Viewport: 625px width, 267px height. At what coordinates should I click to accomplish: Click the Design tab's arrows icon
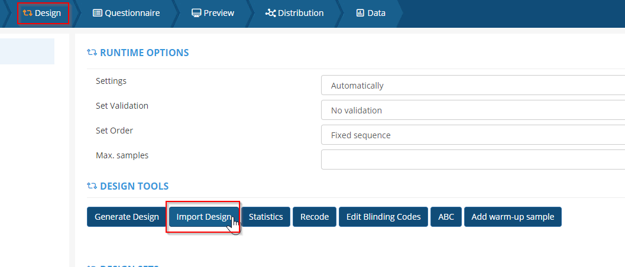point(27,13)
